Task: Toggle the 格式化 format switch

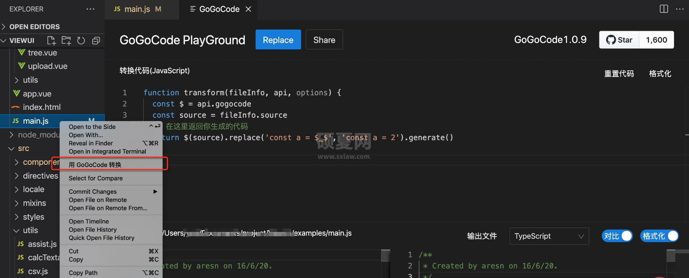Action: pos(659,236)
